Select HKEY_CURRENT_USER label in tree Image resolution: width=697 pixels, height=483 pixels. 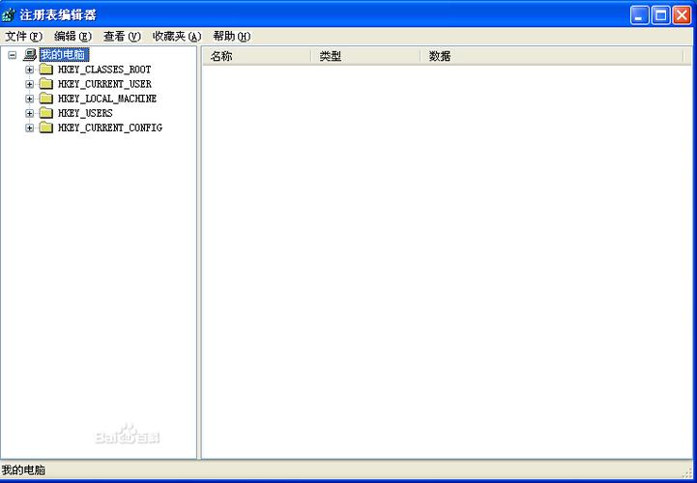pos(104,84)
